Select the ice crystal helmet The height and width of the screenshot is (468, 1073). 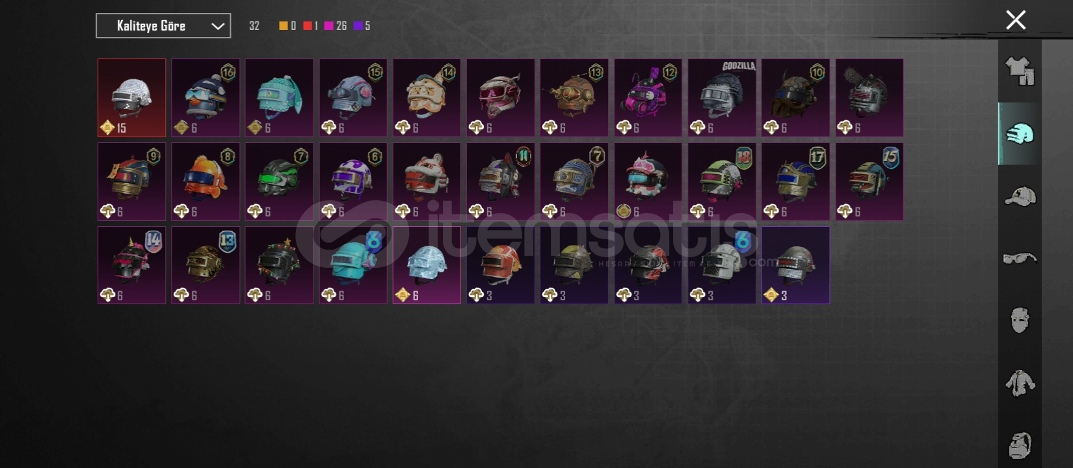pos(427,265)
